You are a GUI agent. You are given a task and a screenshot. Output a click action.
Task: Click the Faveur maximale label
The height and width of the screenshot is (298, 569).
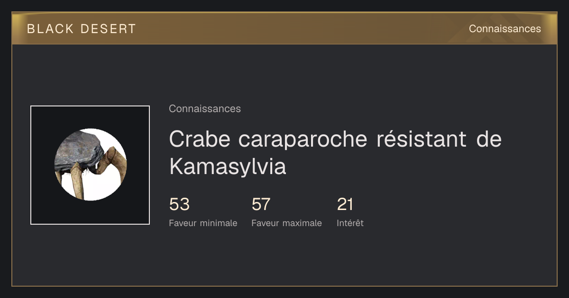click(x=286, y=223)
